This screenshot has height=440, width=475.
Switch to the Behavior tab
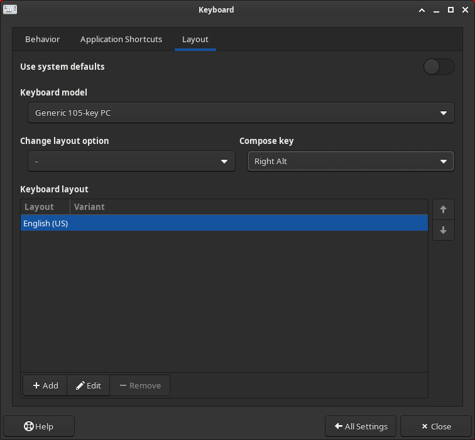43,40
